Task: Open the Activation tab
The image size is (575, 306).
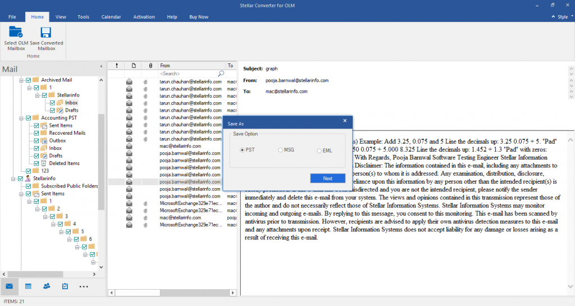Action: click(x=144, y=17)
